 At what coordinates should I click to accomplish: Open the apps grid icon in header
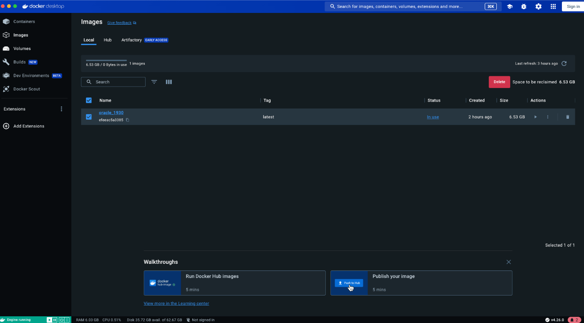553,7
